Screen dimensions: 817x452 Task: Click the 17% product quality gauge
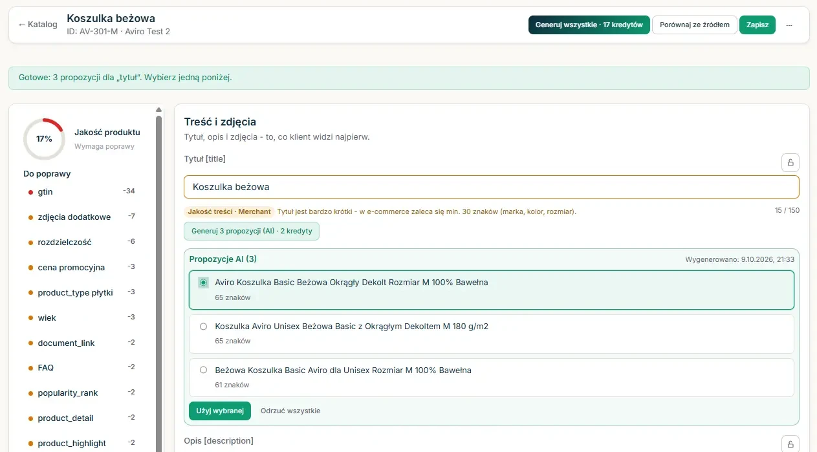44,139
